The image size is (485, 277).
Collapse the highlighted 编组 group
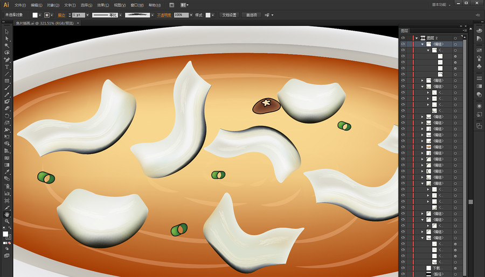tap(422, 44)
